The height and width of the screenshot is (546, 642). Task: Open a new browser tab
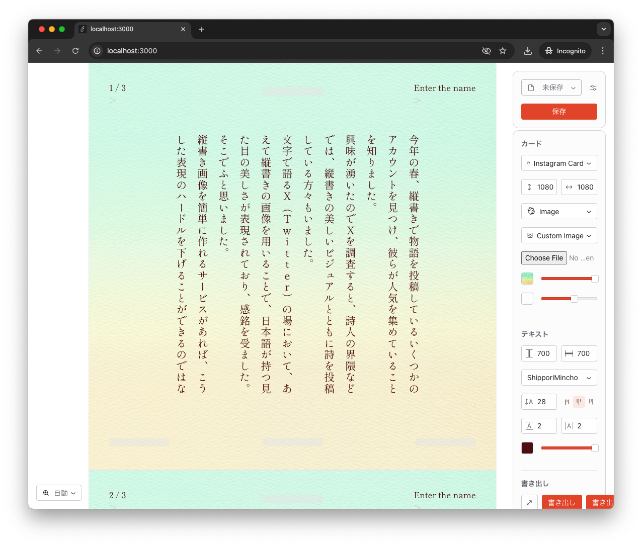[201, 29]
